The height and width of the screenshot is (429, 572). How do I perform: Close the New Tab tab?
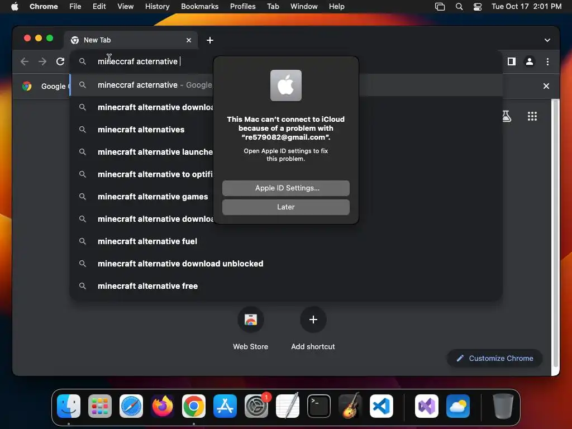[x=189, y=40]
